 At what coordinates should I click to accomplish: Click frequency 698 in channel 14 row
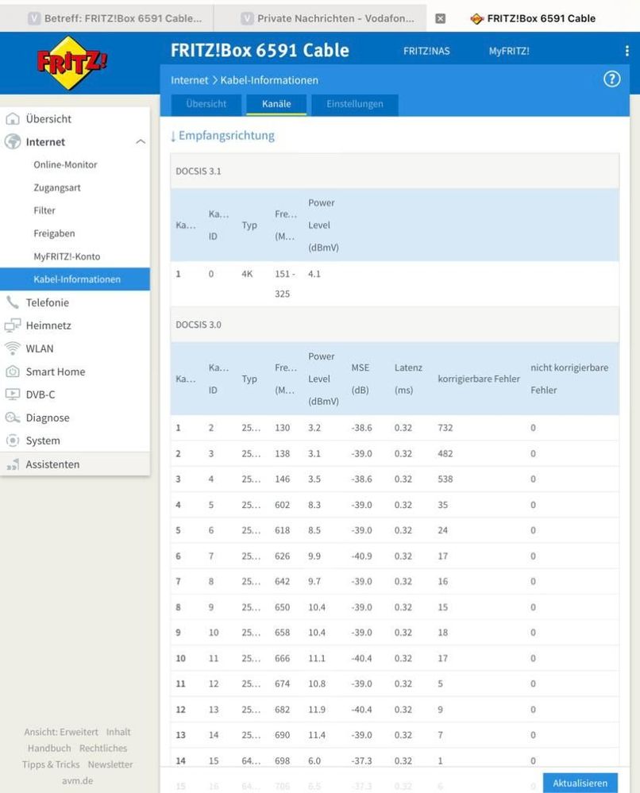tap(283, 760)
